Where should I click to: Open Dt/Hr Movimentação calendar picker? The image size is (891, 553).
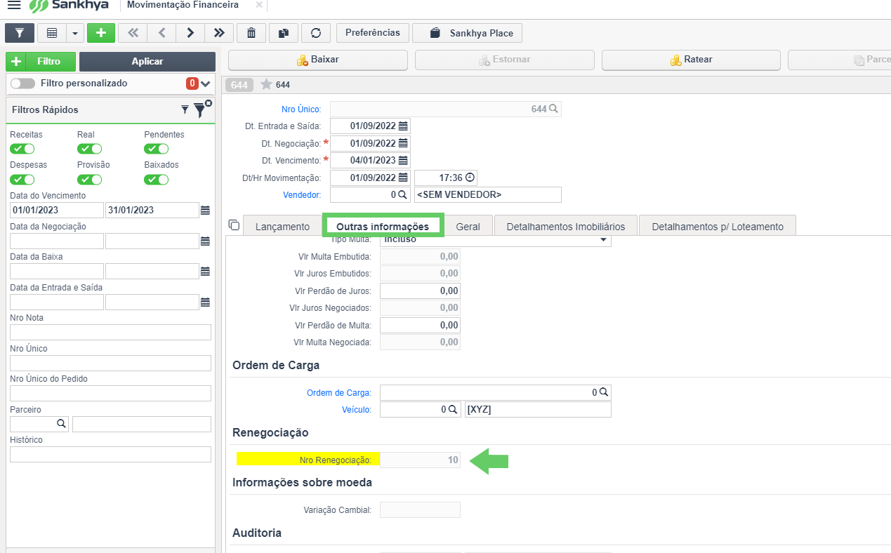(403, 178)
